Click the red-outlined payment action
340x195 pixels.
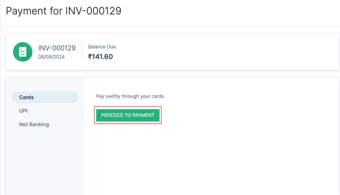click(128, 115)
